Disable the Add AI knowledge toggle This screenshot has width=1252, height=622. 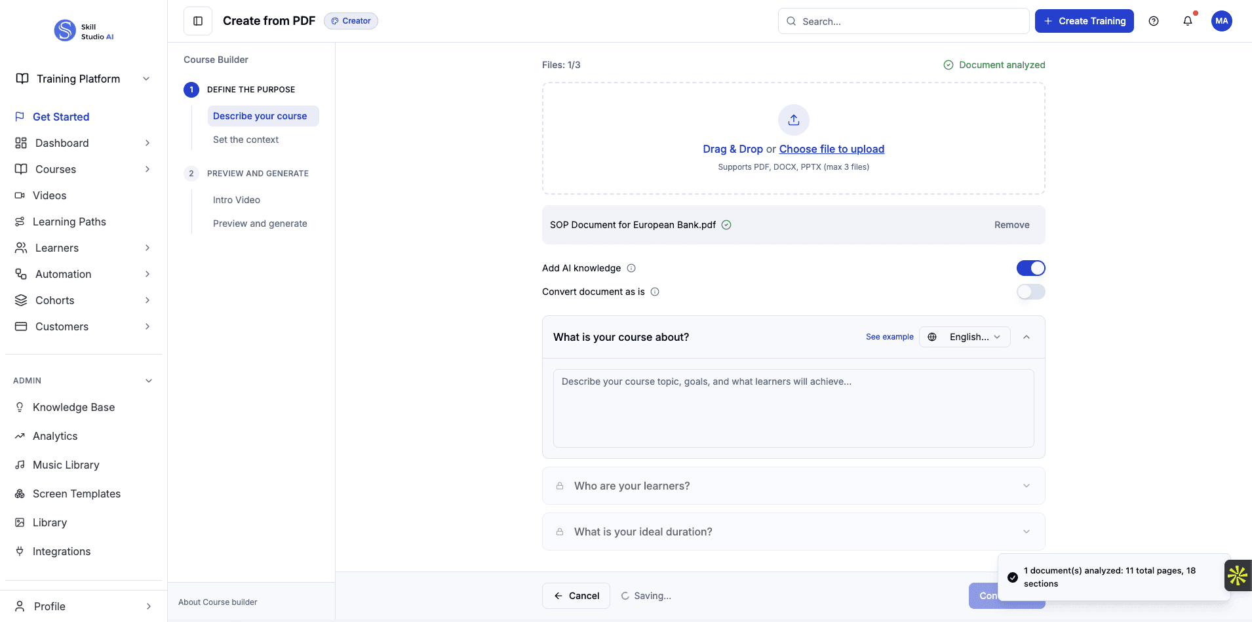[x=1030, y=268]
